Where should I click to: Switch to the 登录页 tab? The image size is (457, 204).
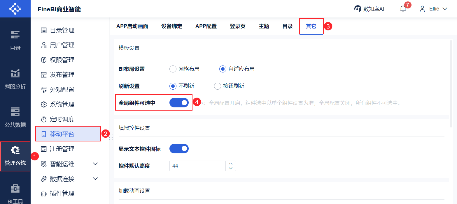(x=237, y=26)
